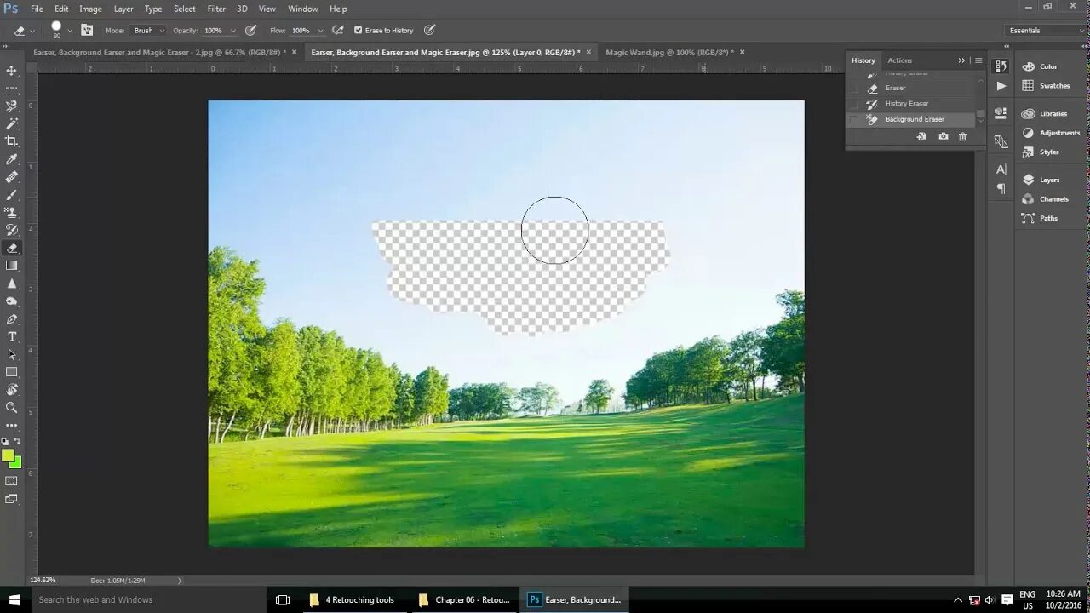Enable airbrush-style build-up icon
This screenshot has width=1090, height=613.
pyautogui.click(x=338, y=30)
